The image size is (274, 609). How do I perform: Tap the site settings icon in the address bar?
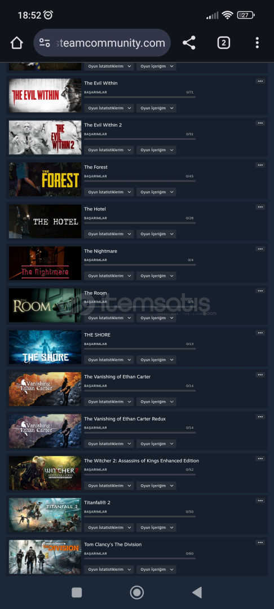45,43
